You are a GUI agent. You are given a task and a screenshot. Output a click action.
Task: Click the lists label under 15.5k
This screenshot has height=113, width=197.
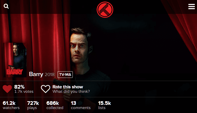tap(102, 108)
